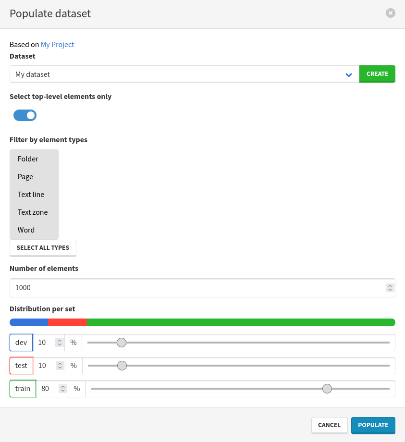
Task: Click the stepper up arrow for Number of elements
Action: (390, 285)
